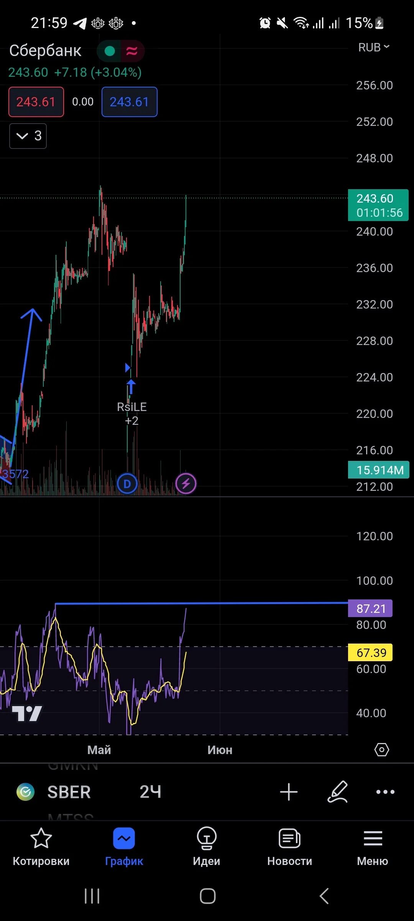Screen dimensions: 414x921
Task: Tap the Сбербанк symbol title
Action: 45,50
